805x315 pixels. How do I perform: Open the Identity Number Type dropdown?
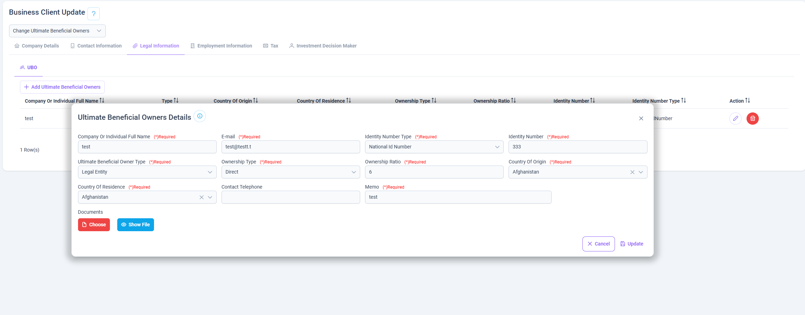coord(434,147)
